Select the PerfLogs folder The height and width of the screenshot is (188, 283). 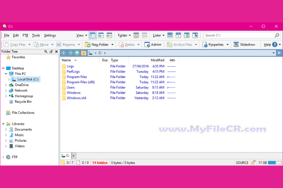coord(73,72)
